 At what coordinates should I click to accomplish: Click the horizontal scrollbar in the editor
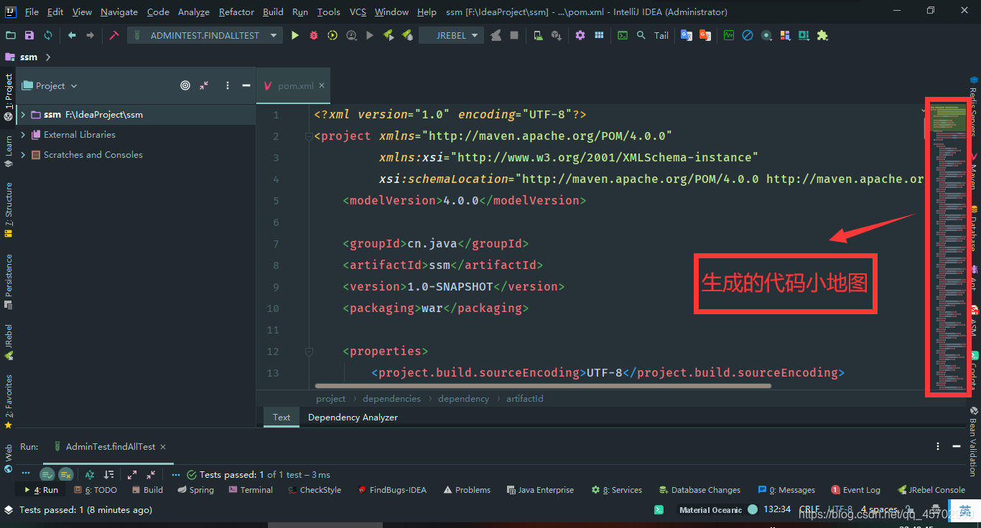tap(542, 386)
